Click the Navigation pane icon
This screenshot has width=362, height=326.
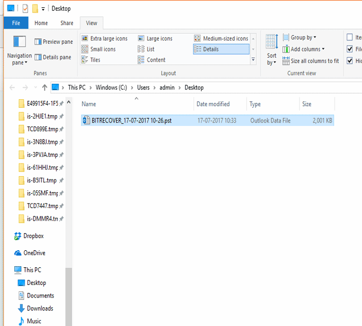point(19,43)
